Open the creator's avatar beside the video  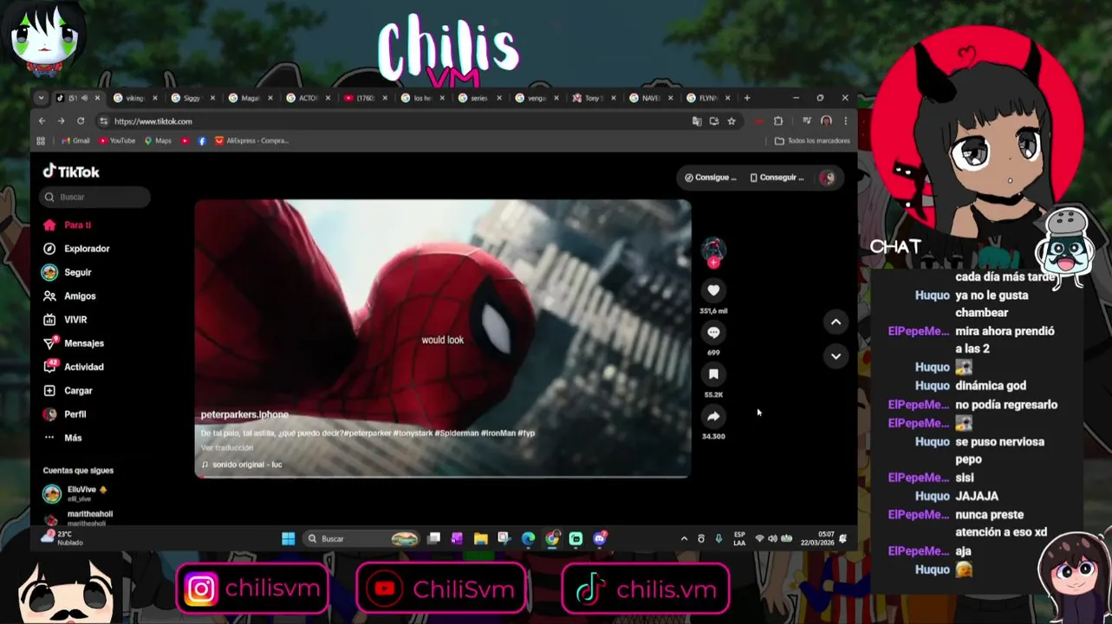(713, 250)
